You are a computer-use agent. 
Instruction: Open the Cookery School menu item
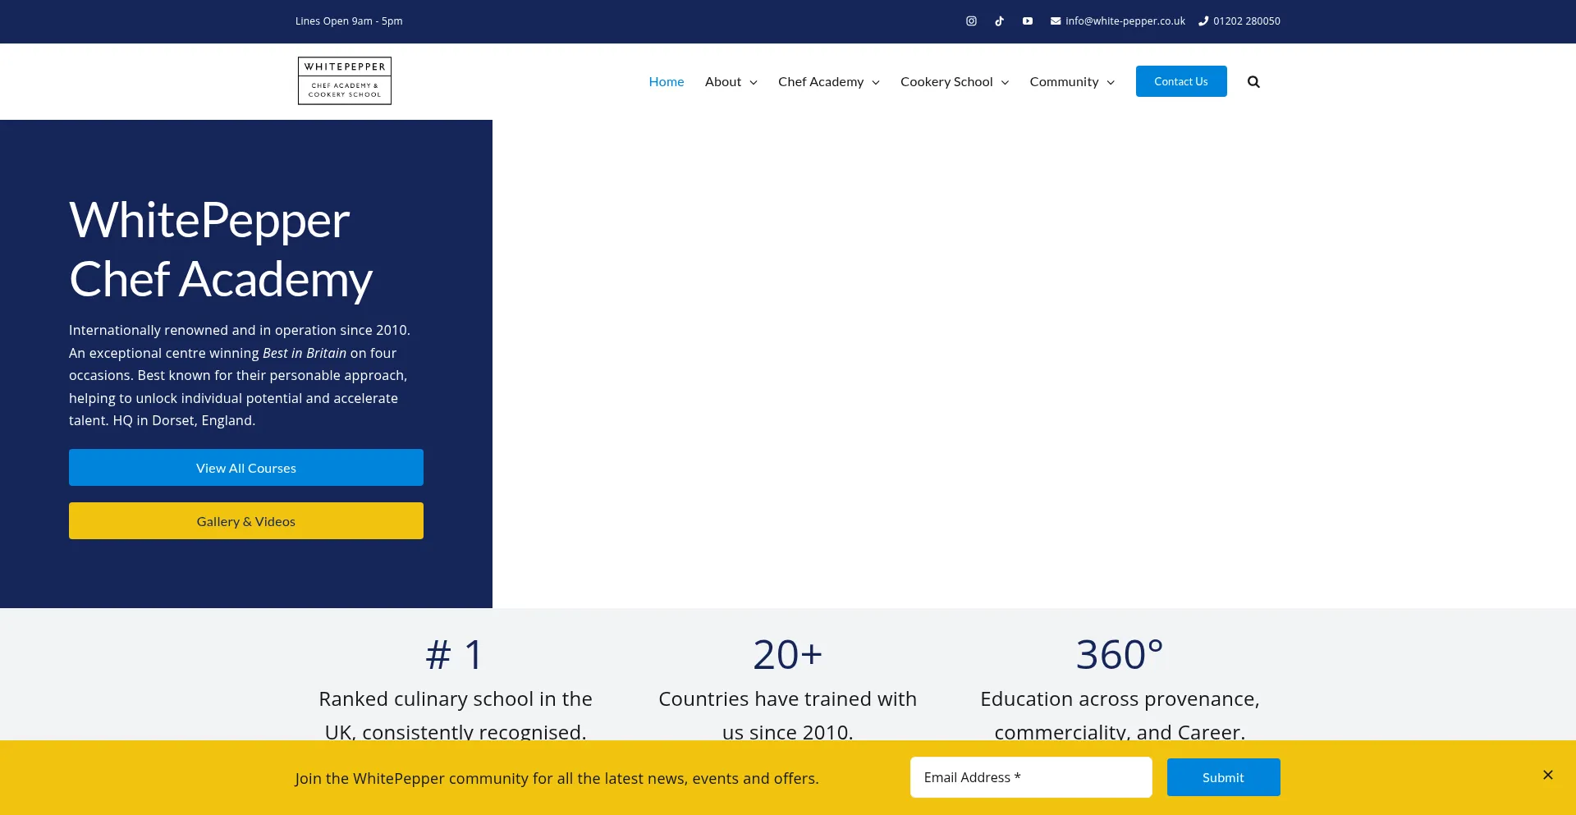tap(946, 81)
